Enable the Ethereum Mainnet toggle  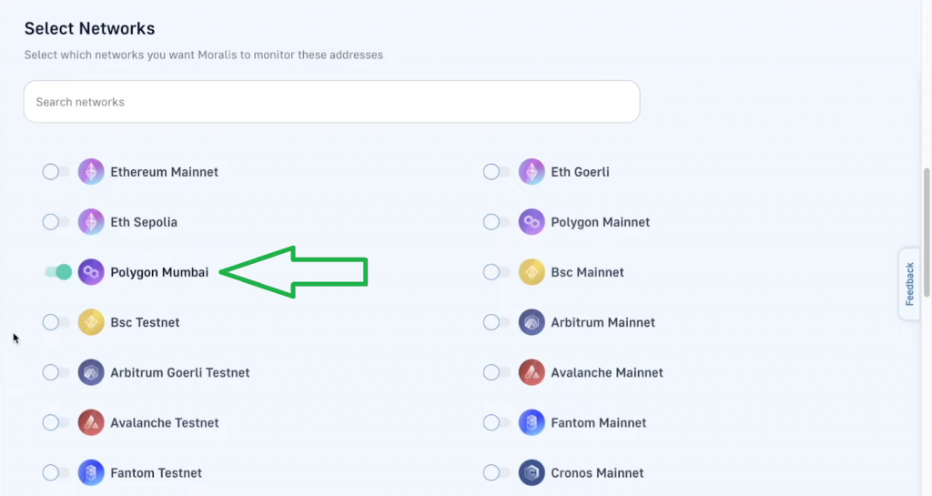pyautogui.click(x=56, y=172)
